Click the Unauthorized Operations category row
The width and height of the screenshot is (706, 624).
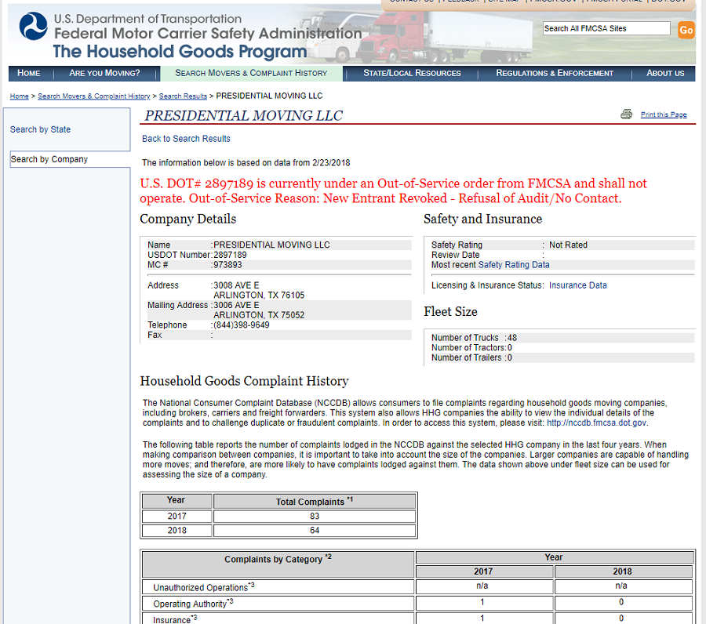[x=417, y=586]
